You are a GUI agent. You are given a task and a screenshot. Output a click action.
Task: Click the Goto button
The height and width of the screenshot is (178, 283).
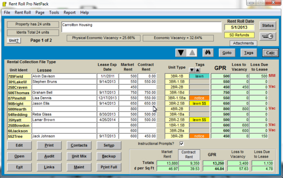click(227, 52)
